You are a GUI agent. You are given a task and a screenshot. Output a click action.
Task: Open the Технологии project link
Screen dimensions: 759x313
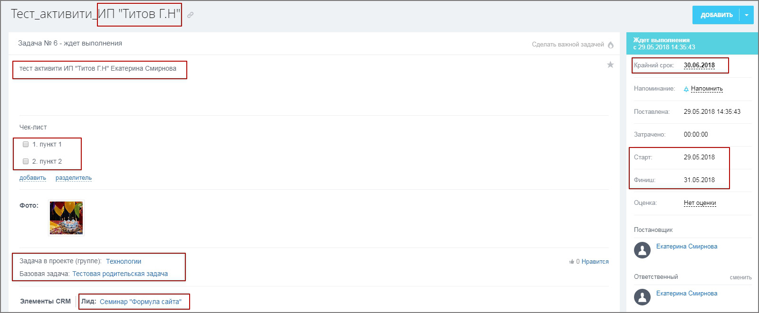[x=124, y=261]
